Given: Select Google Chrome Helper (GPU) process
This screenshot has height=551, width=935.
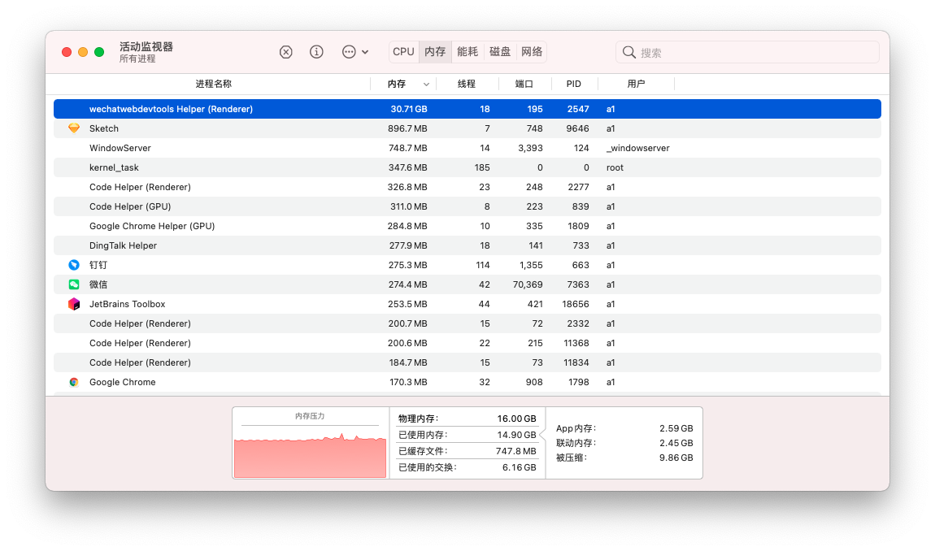Looking at the screenshot, I should pos(467,226).
